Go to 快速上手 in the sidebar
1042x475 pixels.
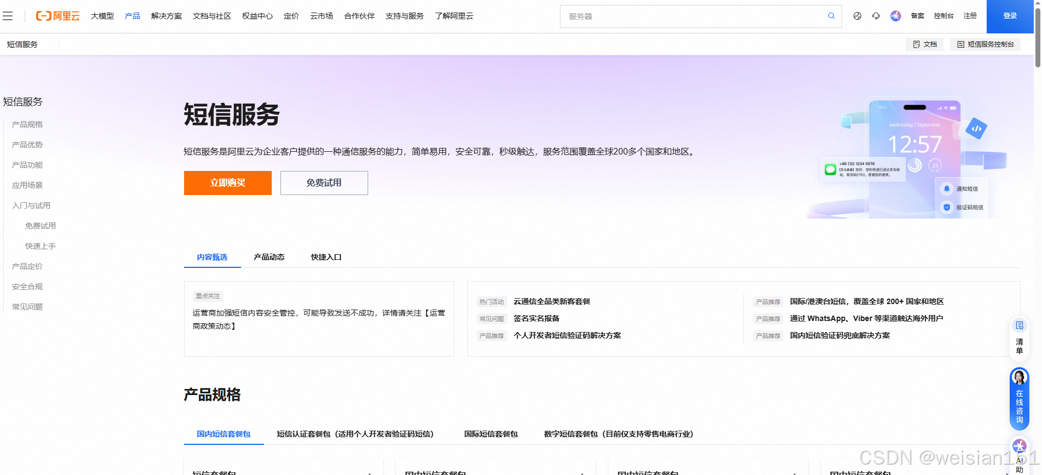tap(41, 246)
